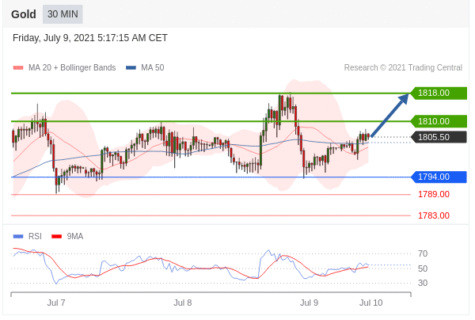Click the green 1810.00 resistance price tag
The height and width of the screenshot is (320, 475).
click(437, 121)
